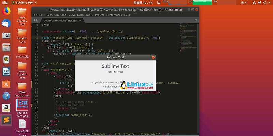
Task: Select the linuxidc.com desktop folder
Action: tap(22, 36)
